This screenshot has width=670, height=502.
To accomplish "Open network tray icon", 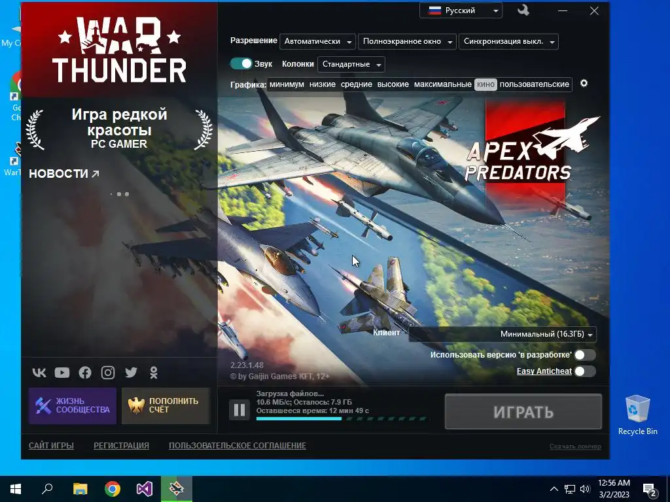I will click(x=570, y=489).
